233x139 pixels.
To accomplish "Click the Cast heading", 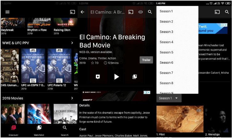I will (83, 129).
